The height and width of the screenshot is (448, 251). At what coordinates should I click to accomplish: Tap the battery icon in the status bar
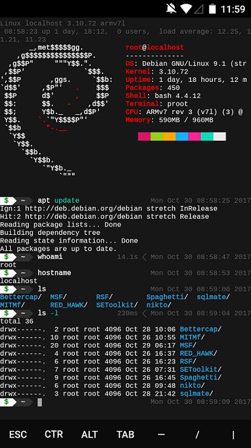tap(212, 9)
